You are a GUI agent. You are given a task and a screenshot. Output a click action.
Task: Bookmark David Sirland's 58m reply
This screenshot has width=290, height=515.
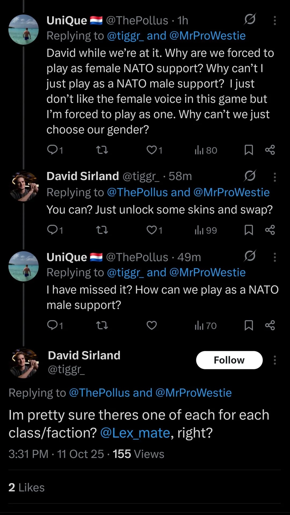click(249, 230)
